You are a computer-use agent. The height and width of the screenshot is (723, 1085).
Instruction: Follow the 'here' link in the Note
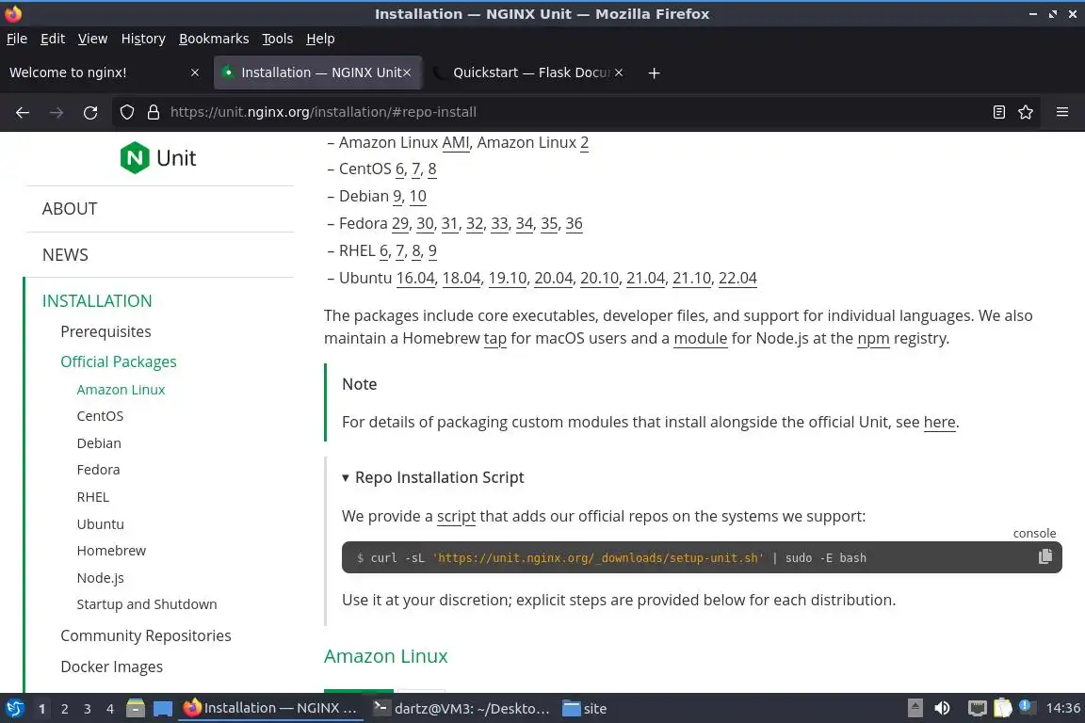tap(939, 422)
